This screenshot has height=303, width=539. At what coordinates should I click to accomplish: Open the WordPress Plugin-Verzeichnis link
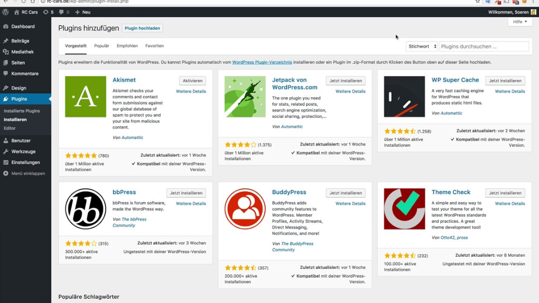(262, 62)
